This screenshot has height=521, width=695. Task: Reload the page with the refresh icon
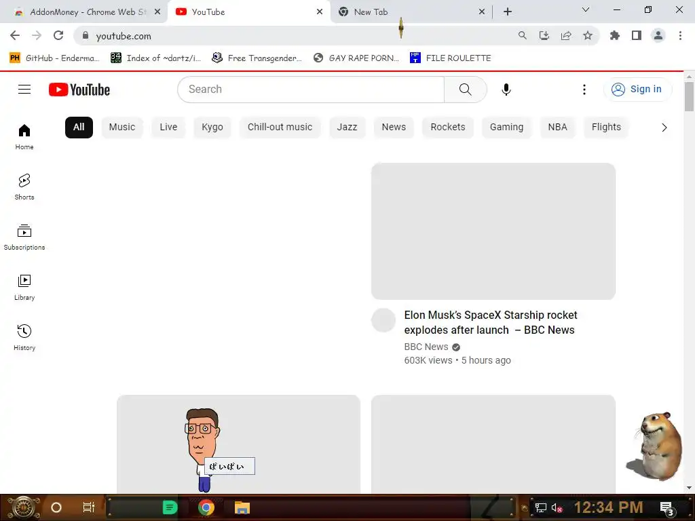pyautogui.click(x=58, y=35)
